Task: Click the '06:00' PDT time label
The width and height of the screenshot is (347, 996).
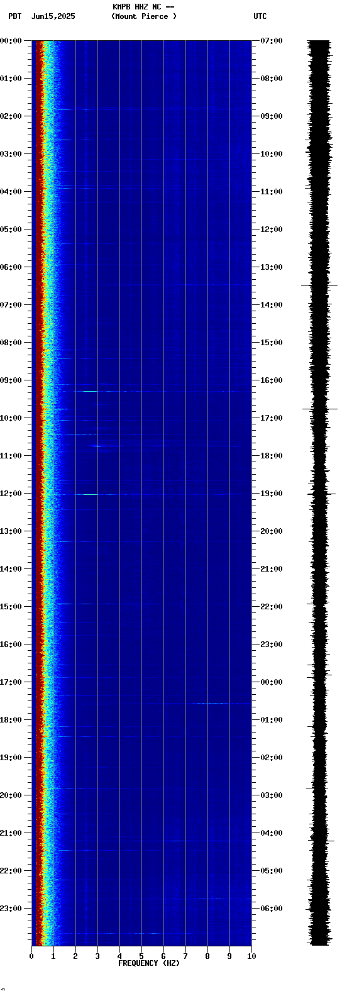Action: pos(11,267)
